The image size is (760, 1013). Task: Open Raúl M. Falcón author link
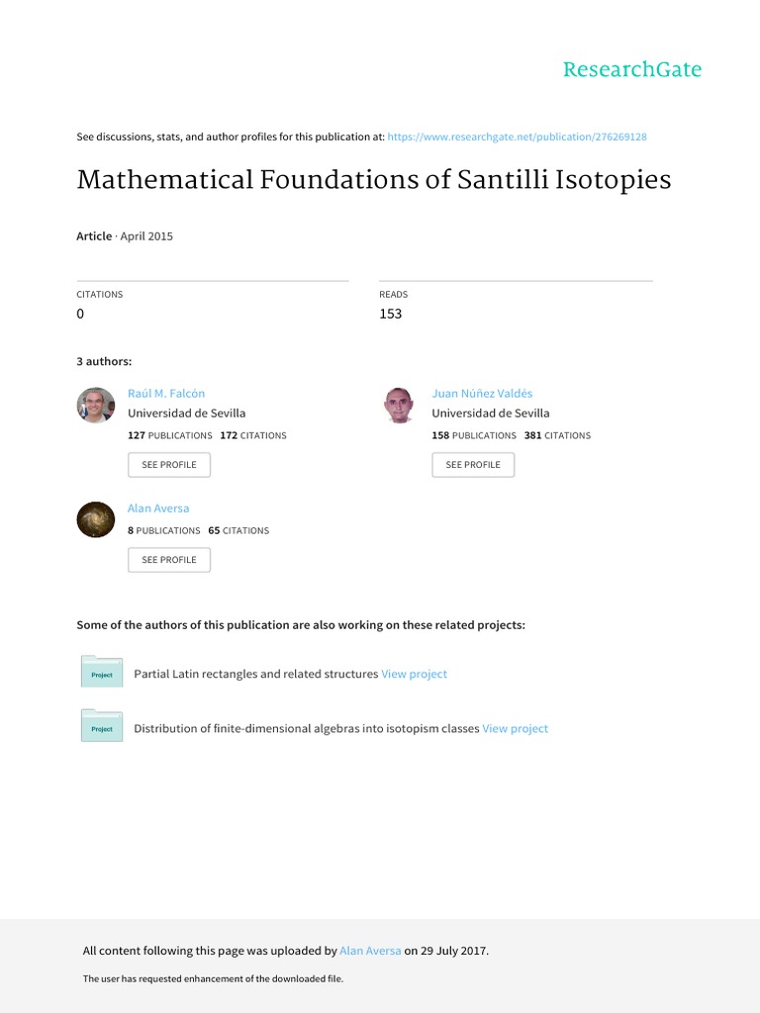pyautogui.click(x=166, y=393)
